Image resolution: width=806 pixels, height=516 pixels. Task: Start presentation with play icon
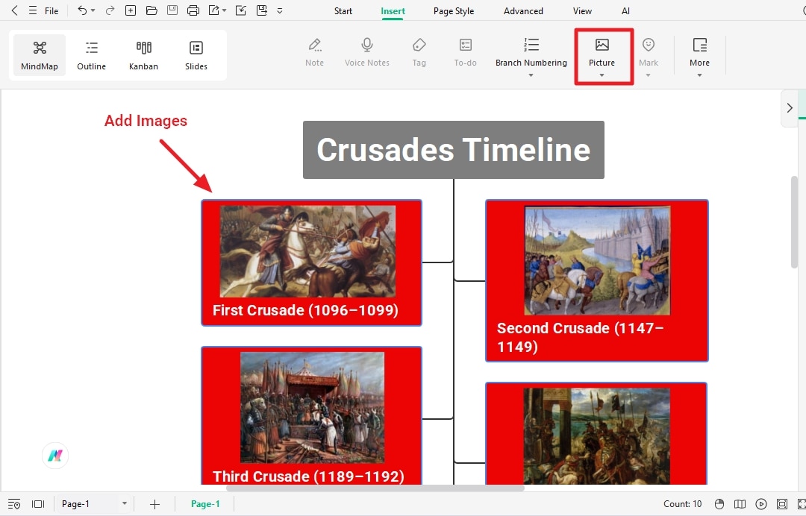coord(761,503)
